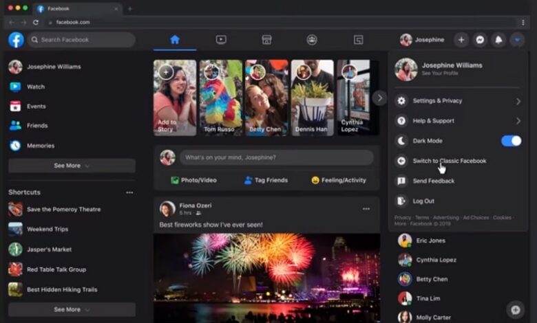Open the Watch video tab icon
Screen dimensions: 537x323
(x=221, y=40)
